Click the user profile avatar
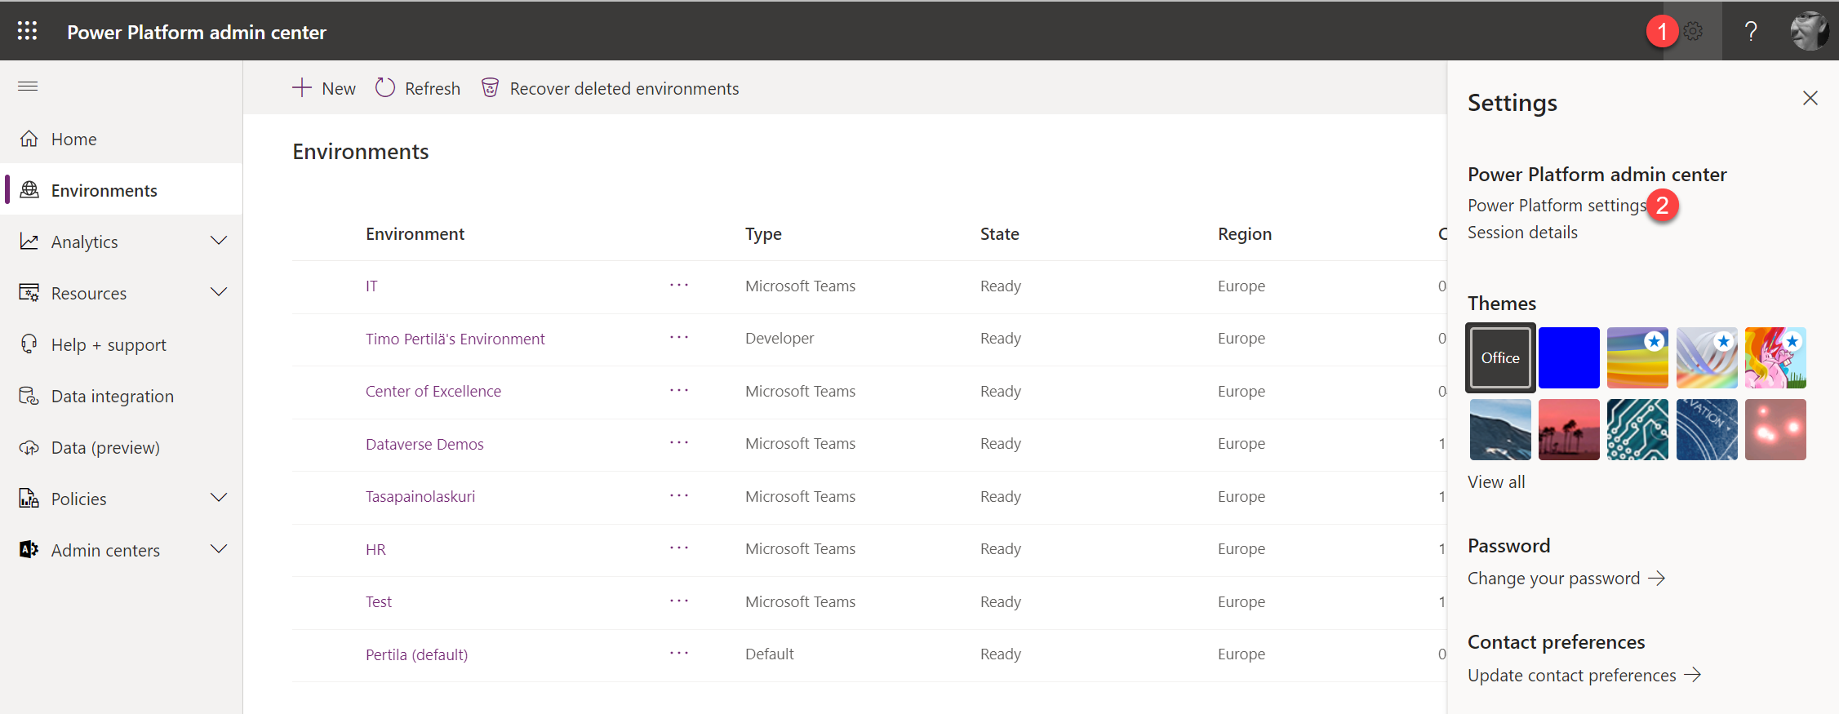Viewport: 1839px width, 714px height. pyautogui.click(x=1809, y=31)
